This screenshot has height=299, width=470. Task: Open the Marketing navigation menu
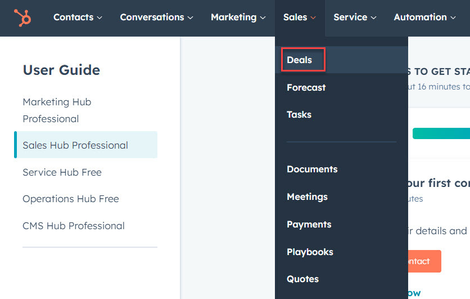click(x=238, y=17)
